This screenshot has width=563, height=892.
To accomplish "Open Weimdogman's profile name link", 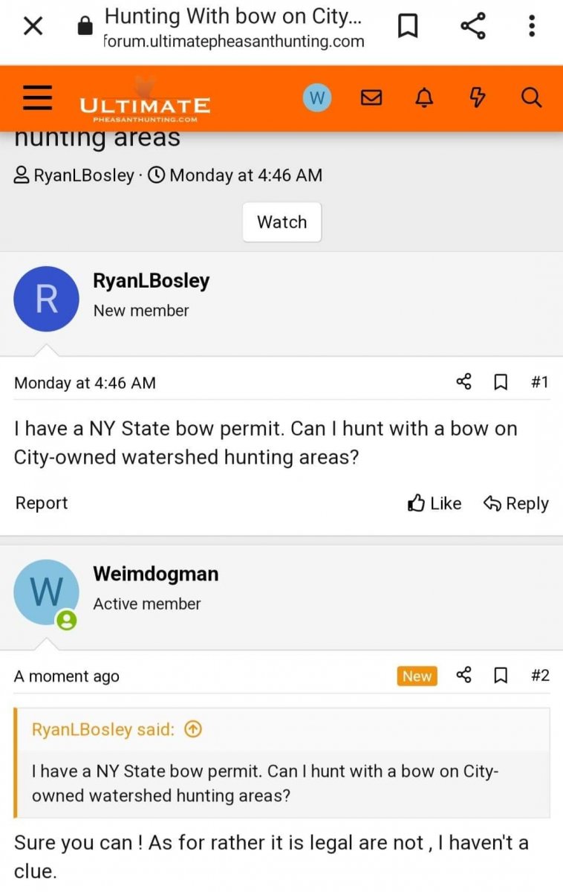I will pos(156,574).
